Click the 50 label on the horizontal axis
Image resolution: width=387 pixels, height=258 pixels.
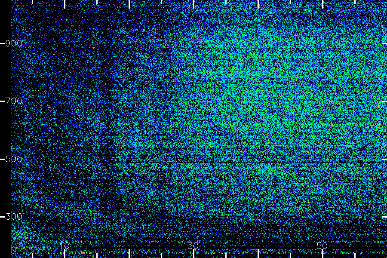(x=322, y=246)
